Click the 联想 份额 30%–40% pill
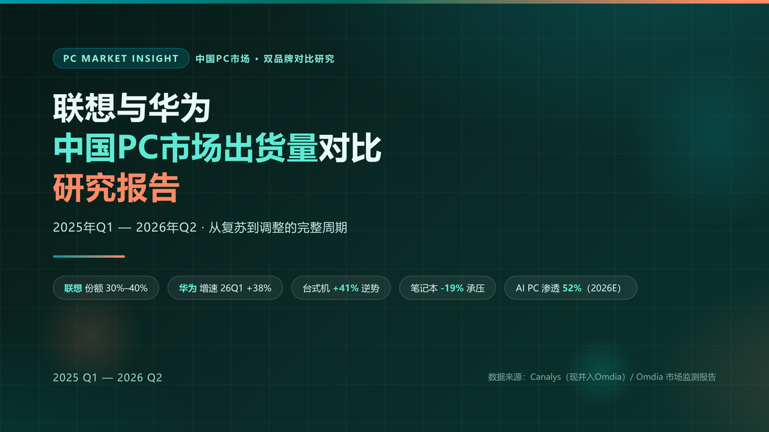This screenshot has height=432, width=769. [106, 288]
